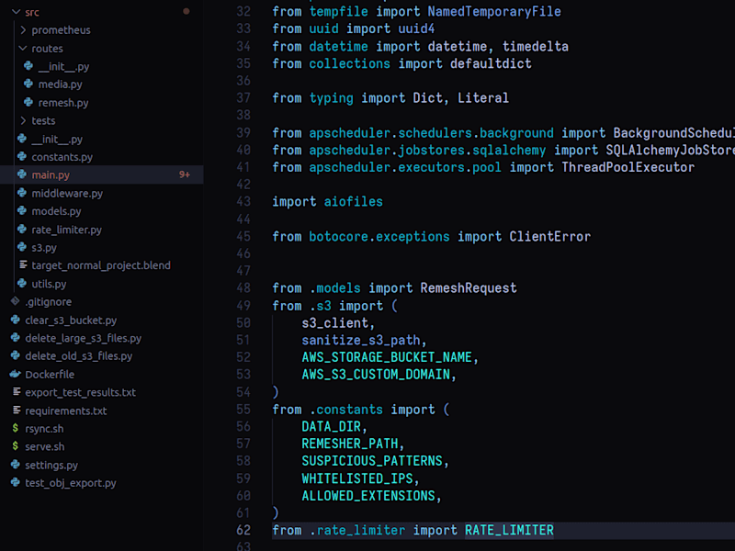The width and height of the screenshot is (735, 551).
Task: Click Python icon of routes __init__.py
Action: pos(28,65)
